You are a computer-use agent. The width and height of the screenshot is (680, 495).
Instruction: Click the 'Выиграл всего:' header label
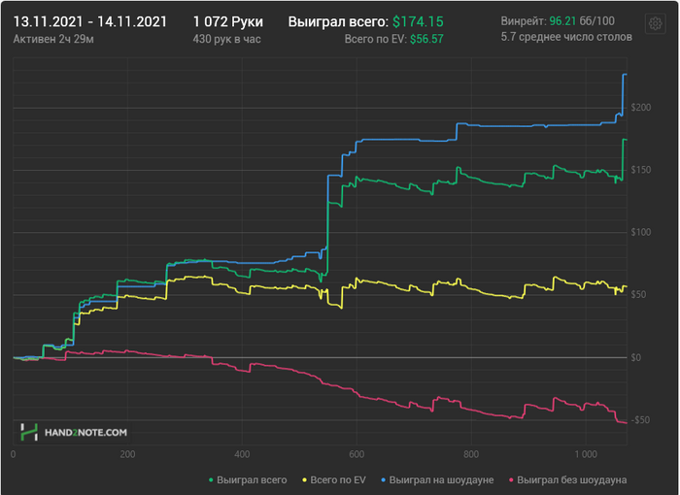point(338,21)
